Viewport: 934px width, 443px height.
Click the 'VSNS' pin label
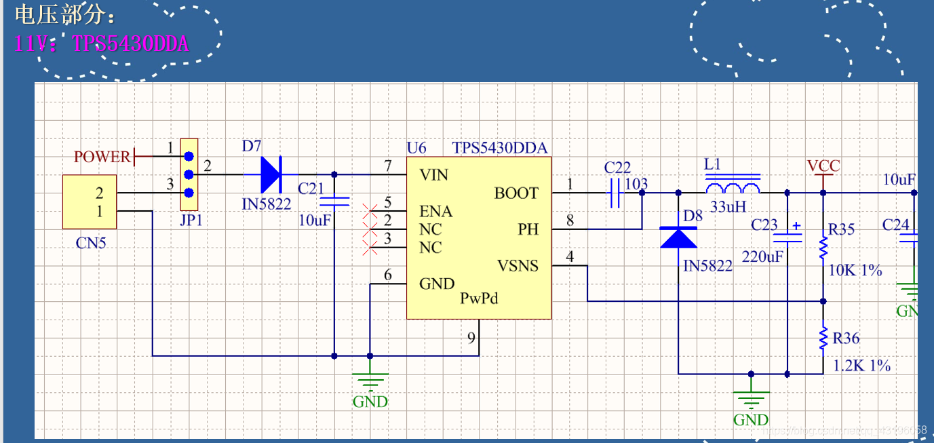518,265
